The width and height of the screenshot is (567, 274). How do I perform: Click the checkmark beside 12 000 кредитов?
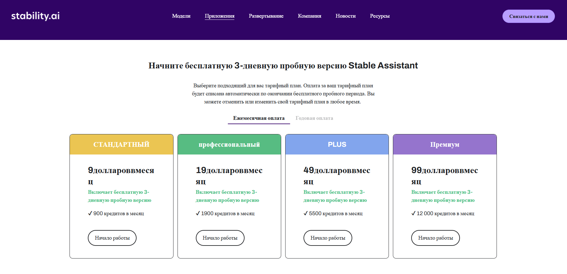point(413,213)
